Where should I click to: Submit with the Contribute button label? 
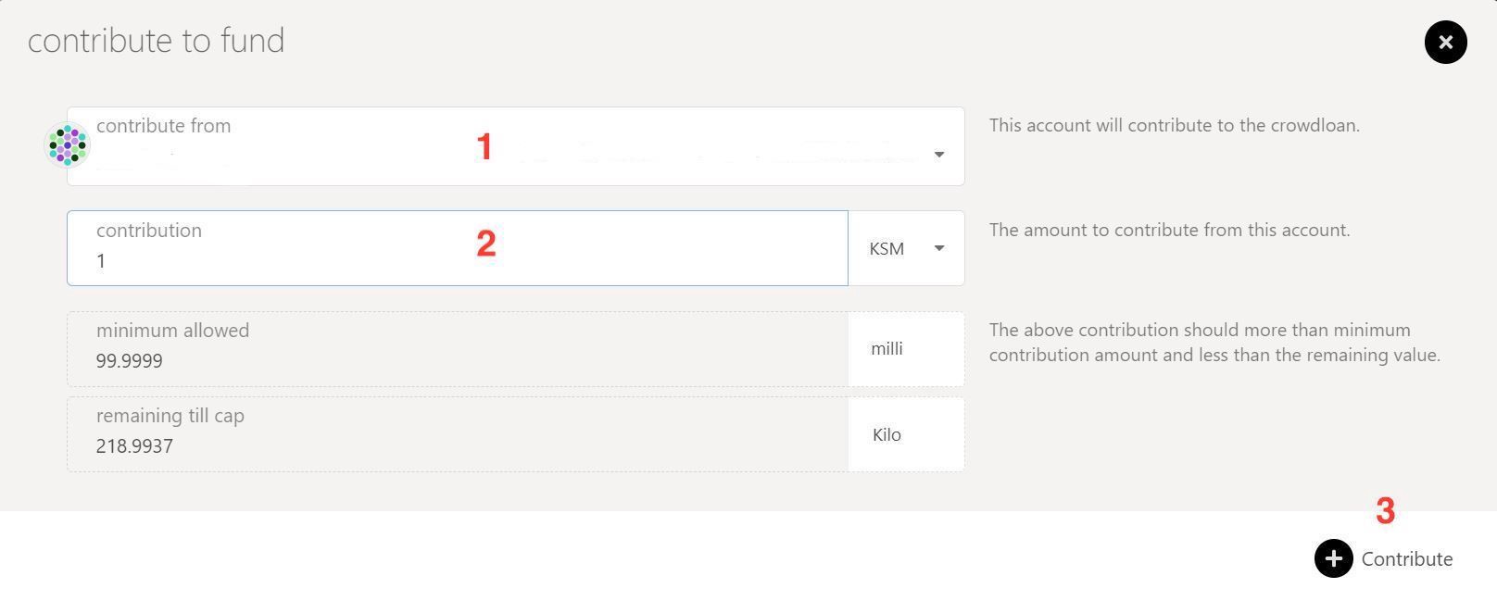point(1406,559)
